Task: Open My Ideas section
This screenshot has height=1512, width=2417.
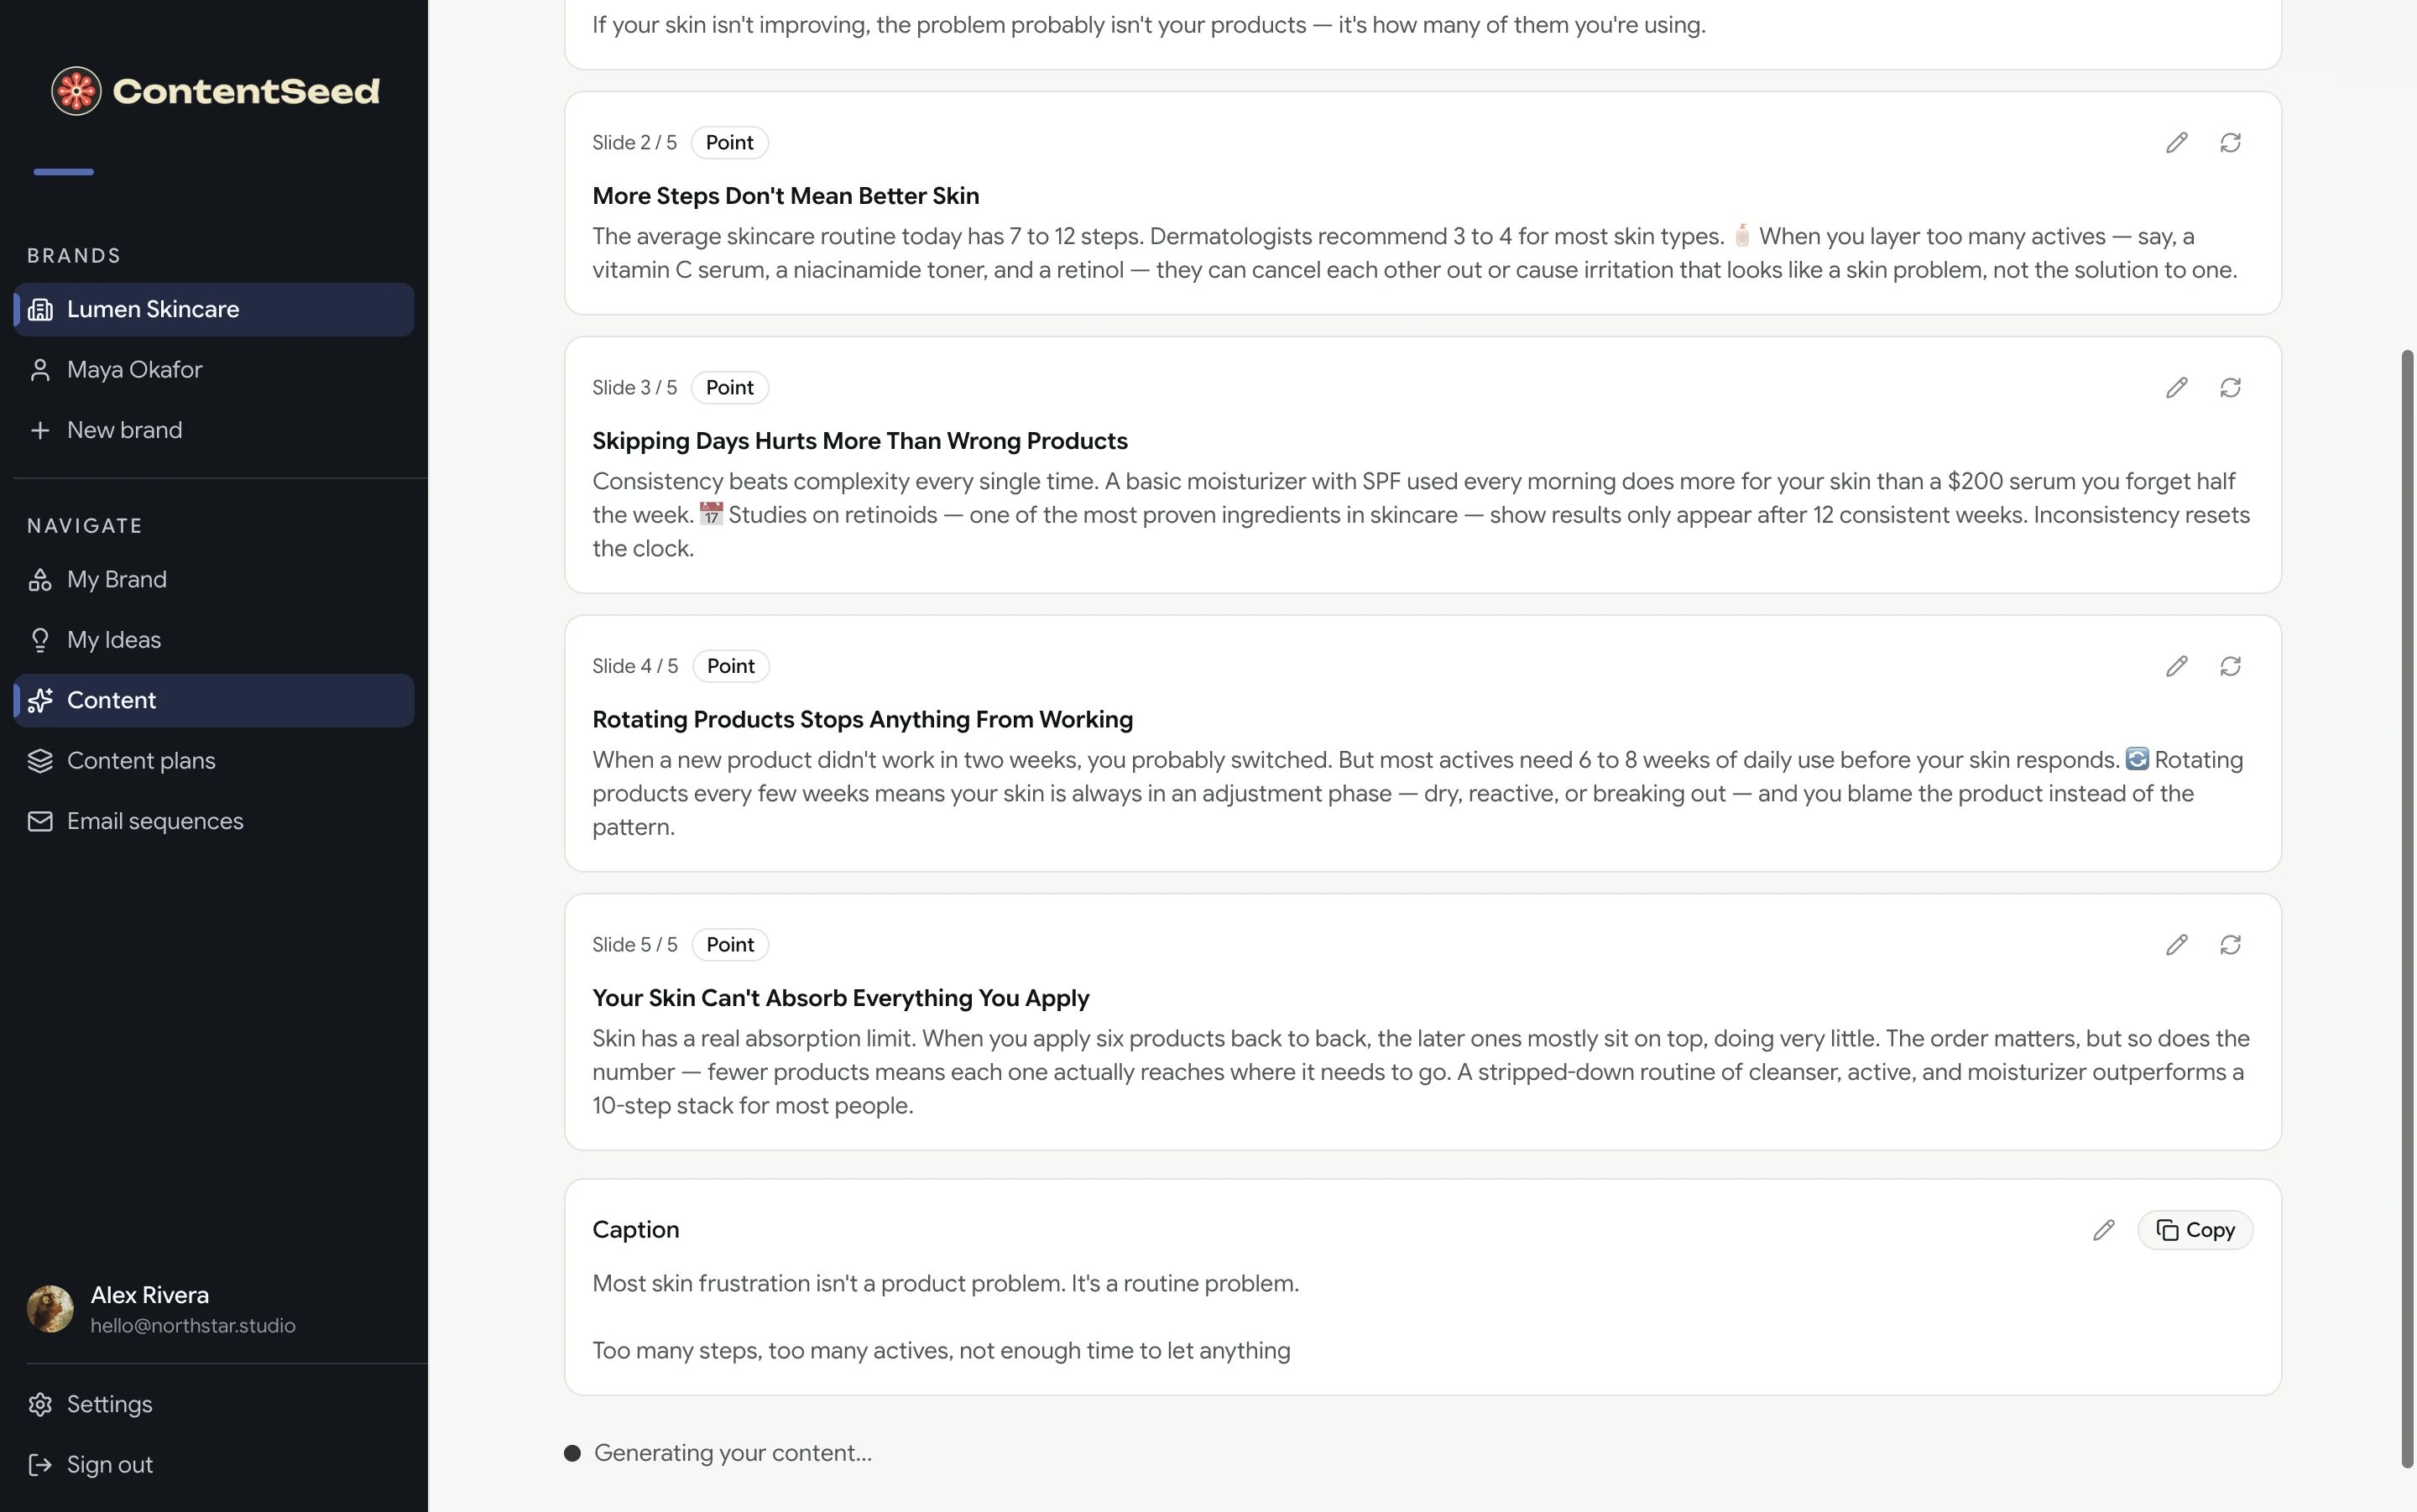Action: (x=214, y=640)
